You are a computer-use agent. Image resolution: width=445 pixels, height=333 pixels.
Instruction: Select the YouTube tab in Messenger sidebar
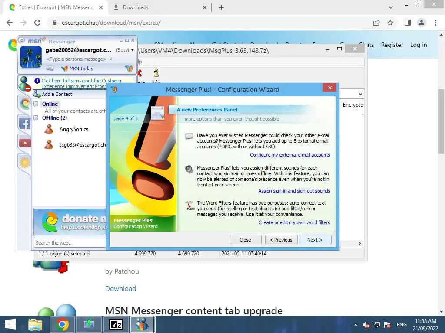[x=25, y=143]
